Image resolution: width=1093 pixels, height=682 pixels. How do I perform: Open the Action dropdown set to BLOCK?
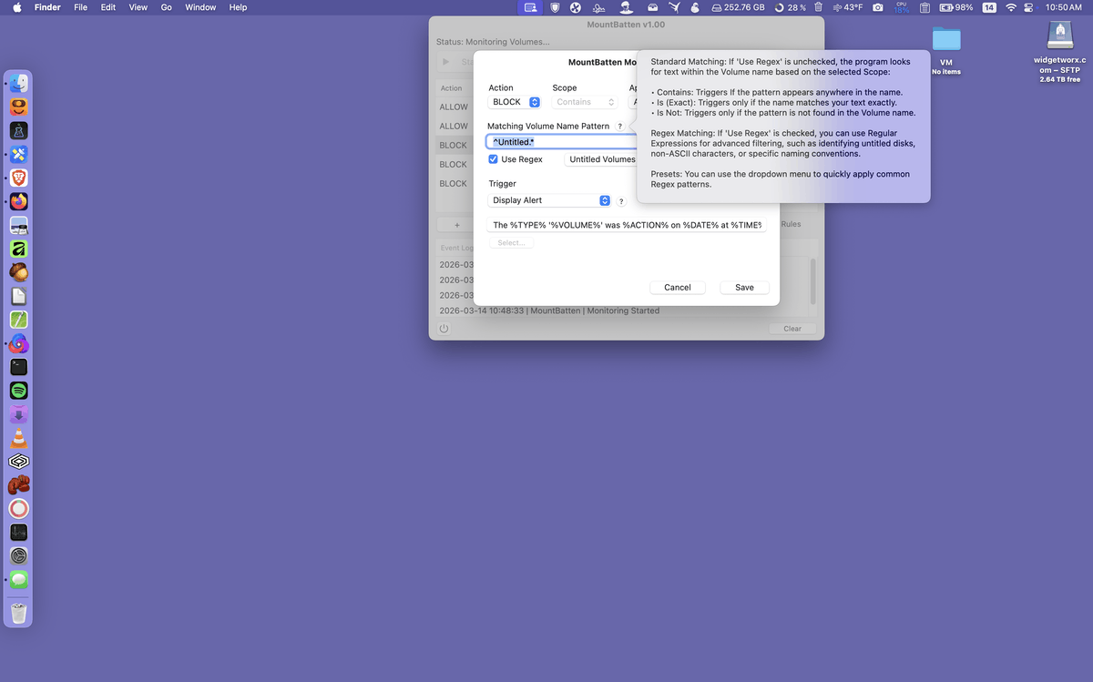click(x=516, y=102)
